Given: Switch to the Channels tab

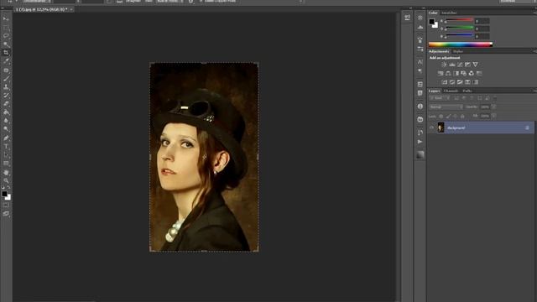Looking at the screenshot, I should pos(451,91).
